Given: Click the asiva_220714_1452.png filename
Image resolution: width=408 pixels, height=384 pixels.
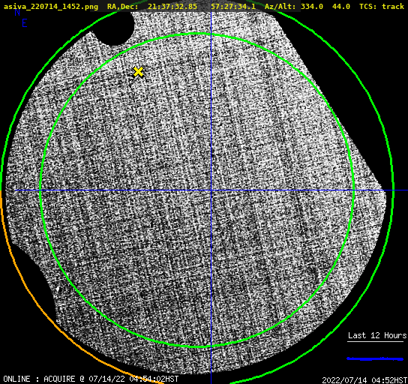Looking at the screenshot, I should click(51, 7).
